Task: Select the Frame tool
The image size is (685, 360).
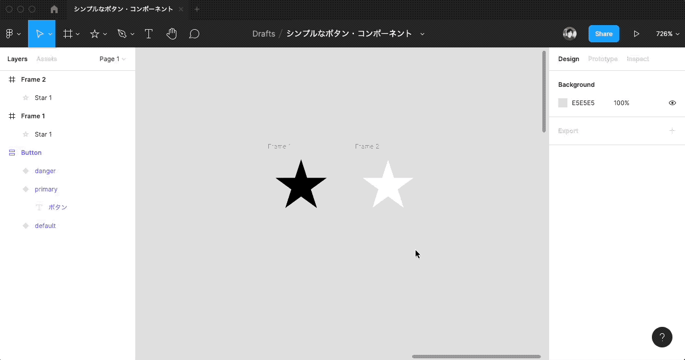Action: tap(67, 33)
